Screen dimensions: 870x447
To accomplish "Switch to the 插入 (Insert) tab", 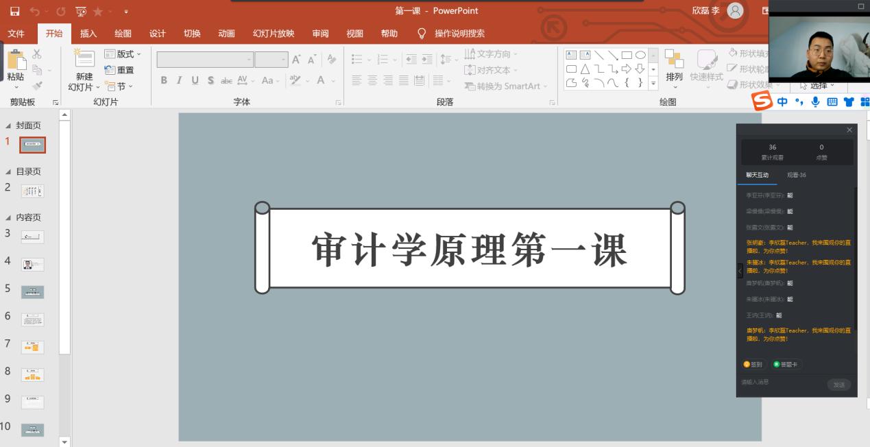I will (88, 34).
